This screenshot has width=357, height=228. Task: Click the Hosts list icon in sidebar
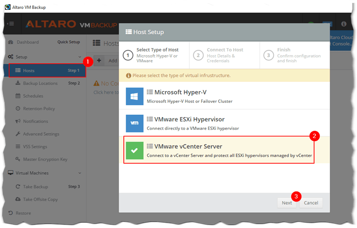18,70
